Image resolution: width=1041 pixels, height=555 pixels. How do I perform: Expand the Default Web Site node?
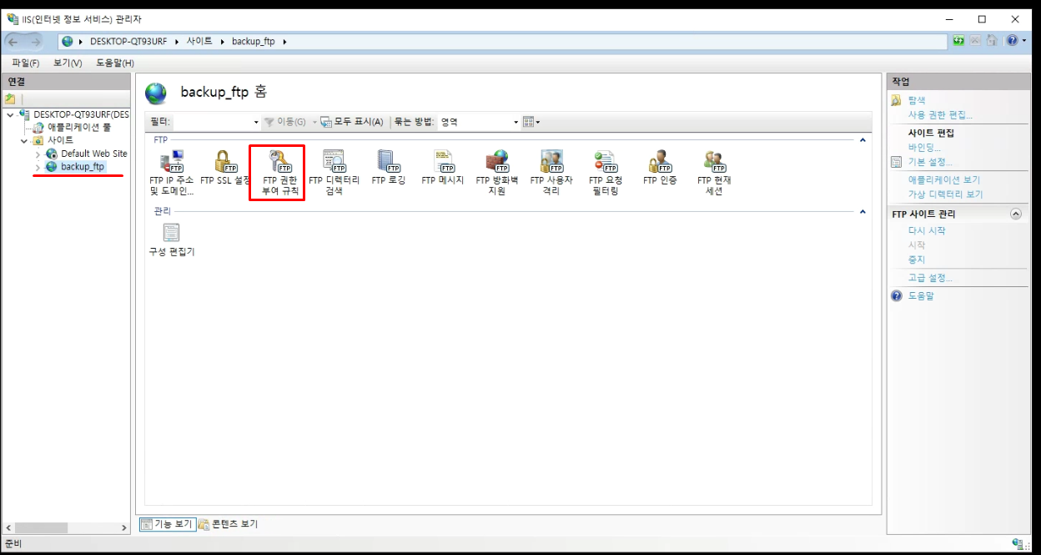click(x=38, y=154)
